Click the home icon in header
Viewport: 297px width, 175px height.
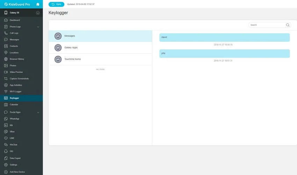pyautogui.click(x=38, y=4)
